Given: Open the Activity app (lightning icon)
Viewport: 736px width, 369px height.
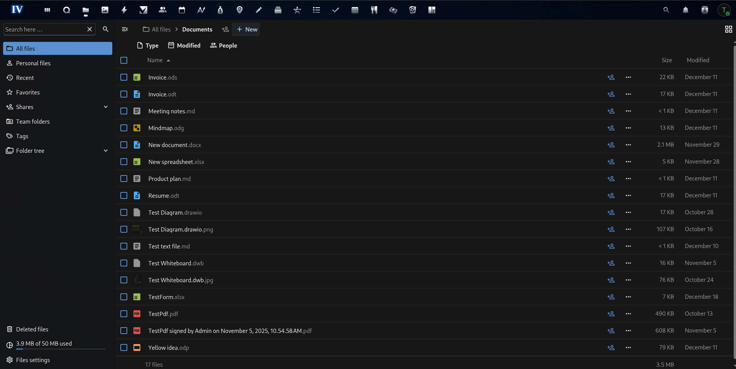Looking at the screenshot, I should (124, 10).
